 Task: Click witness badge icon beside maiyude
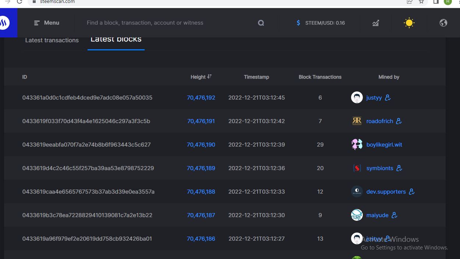[x=394, y=215]
